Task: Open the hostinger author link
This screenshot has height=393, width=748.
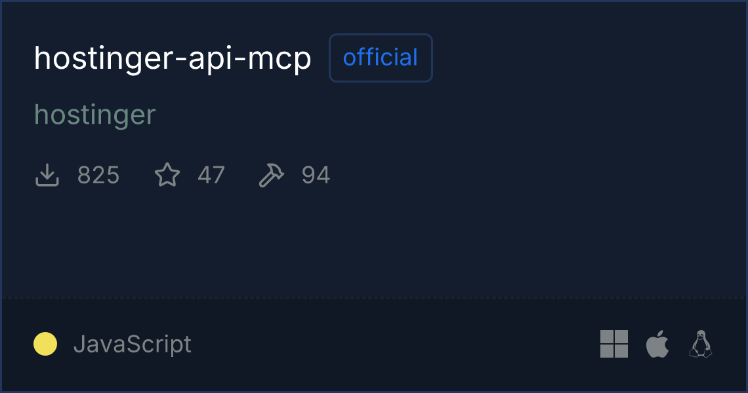Action: (x=95, y=115)
